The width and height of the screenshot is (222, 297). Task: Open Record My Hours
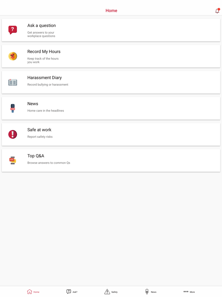(111, 56)
